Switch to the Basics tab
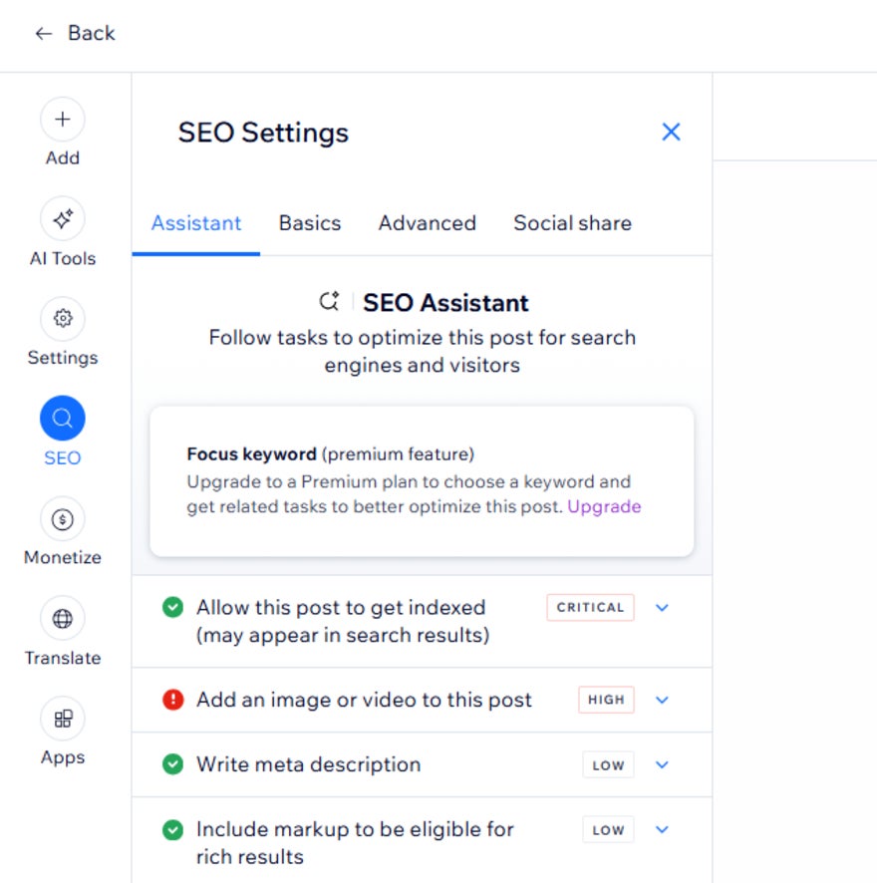Screen dimensions: 877x883 coord(309,223)
